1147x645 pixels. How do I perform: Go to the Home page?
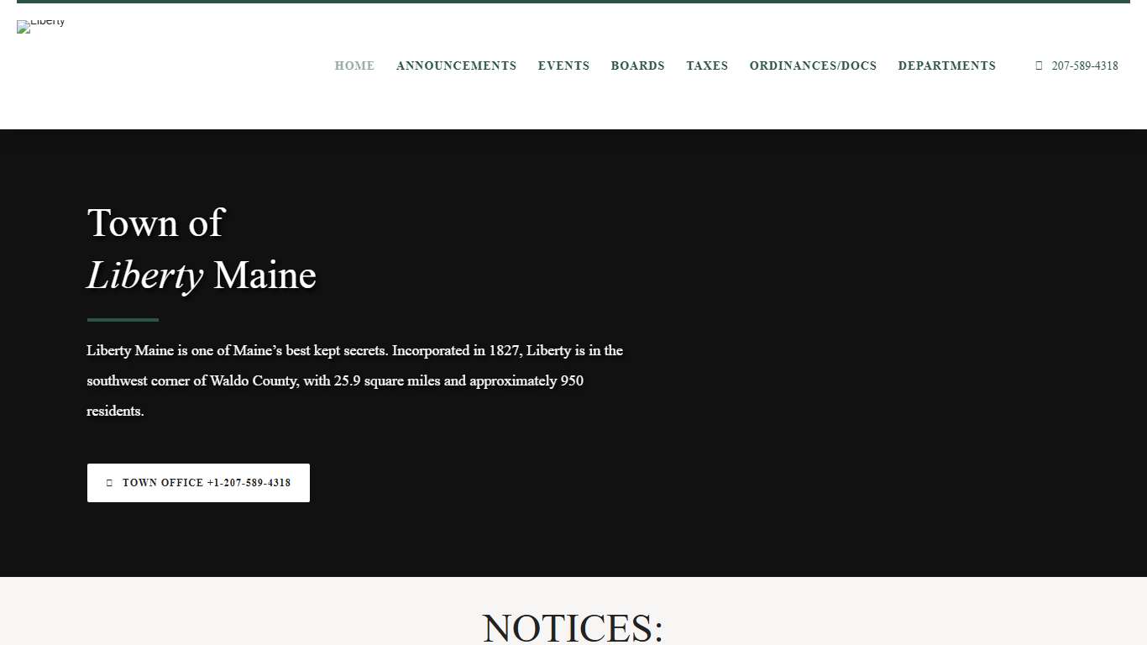[x=354, y=66]
